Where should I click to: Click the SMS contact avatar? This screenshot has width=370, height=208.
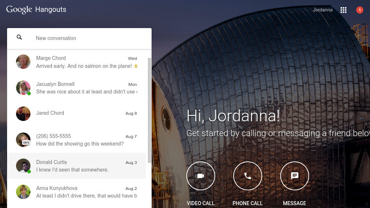23,140
